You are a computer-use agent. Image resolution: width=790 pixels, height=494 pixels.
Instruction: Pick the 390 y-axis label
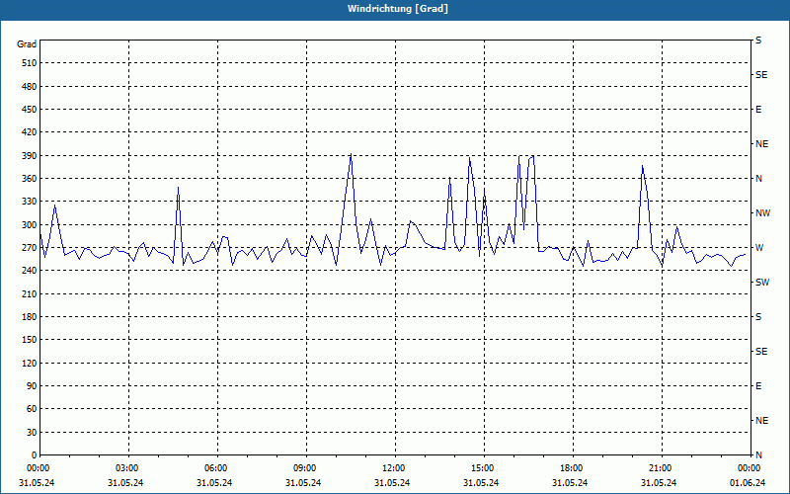[x=30, y=155]
